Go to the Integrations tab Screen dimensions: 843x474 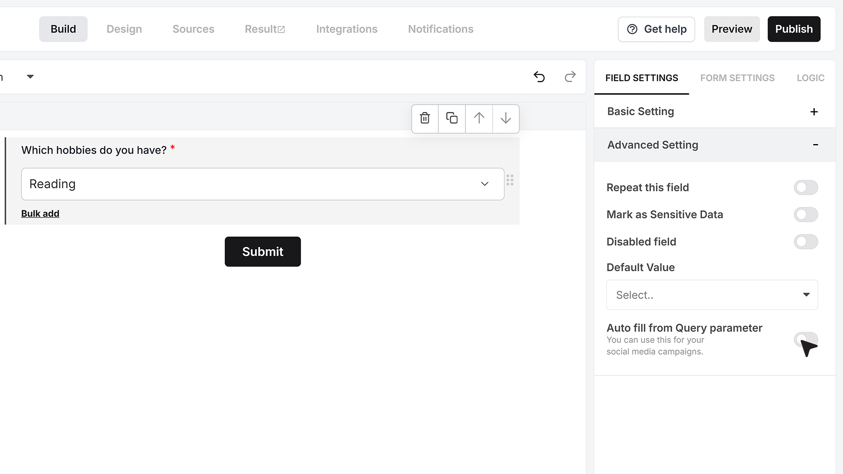click(347, 29)
